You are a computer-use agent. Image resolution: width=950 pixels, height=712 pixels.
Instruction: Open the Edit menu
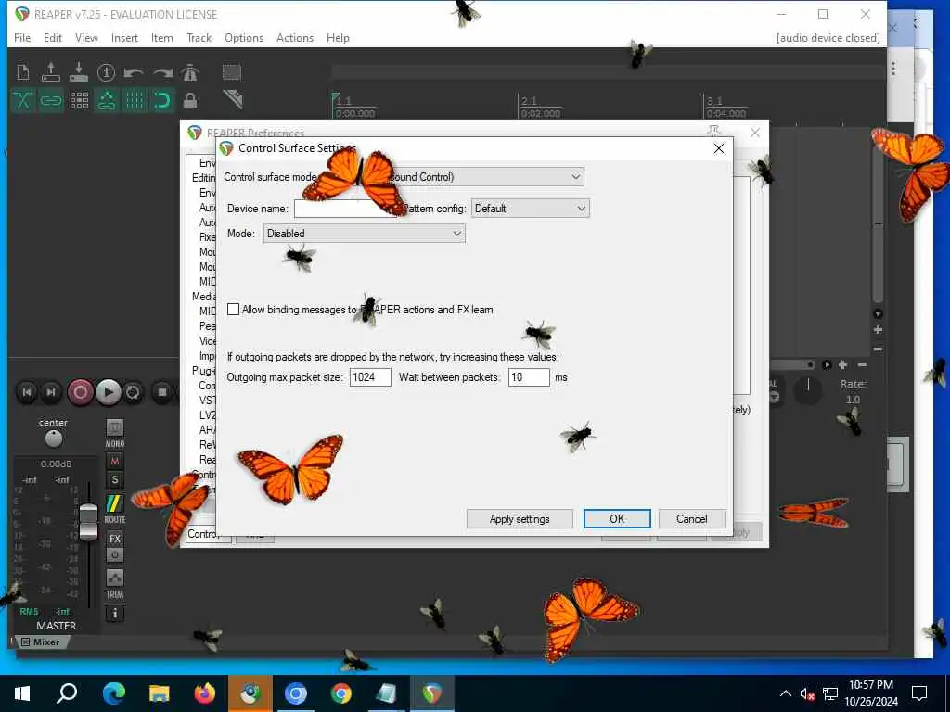coord(53,37)
